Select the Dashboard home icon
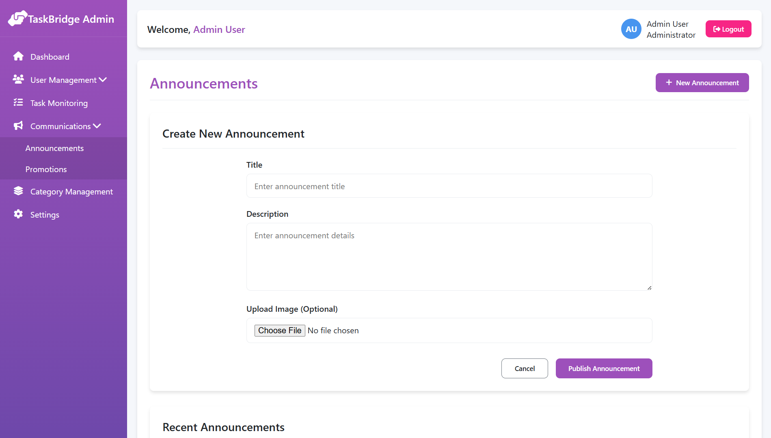The width and height of the screenshot is (771, 438). pos(18,56)
